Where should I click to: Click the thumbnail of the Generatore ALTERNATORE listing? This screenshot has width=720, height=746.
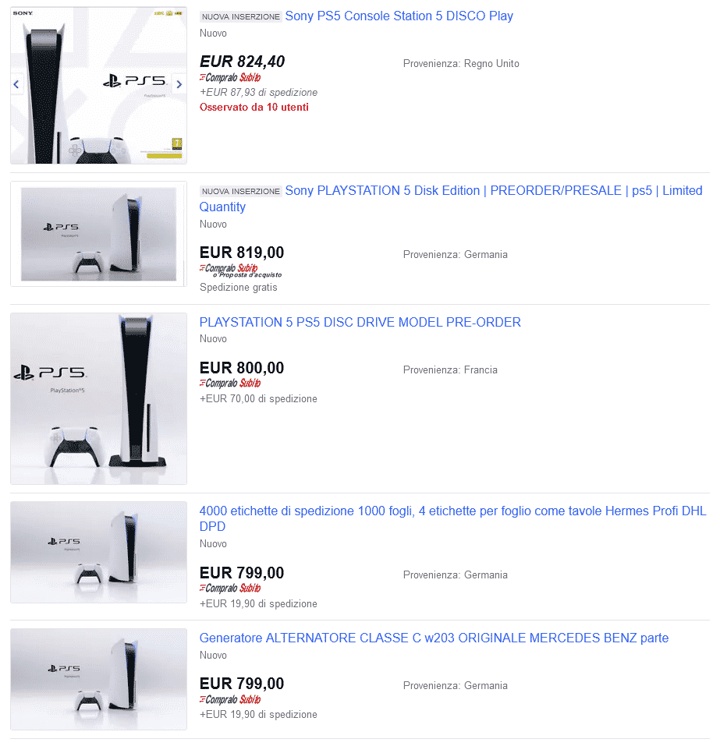click(98, 680)
